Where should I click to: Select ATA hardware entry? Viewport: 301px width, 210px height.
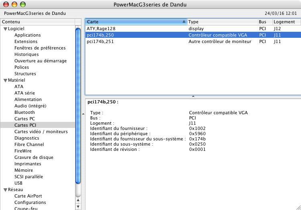tap(19, 86)
